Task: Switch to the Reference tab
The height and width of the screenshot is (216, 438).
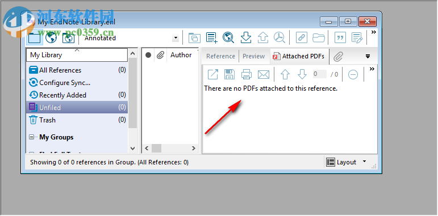Action: [220, 56]
